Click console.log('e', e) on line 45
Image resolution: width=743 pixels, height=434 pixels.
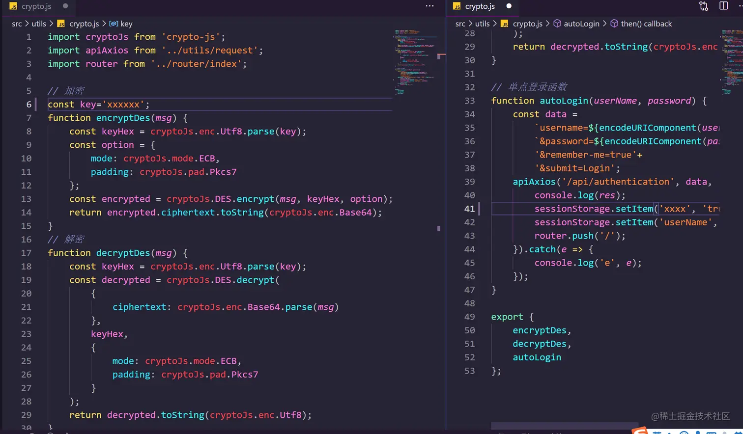pos(588,263)
